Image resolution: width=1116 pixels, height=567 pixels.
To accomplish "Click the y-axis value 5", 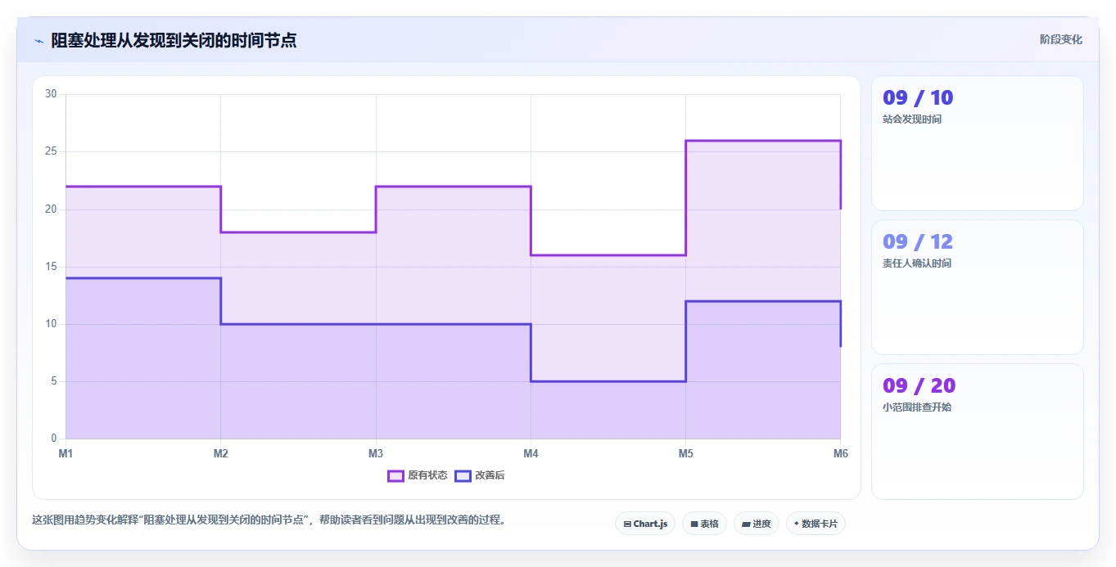I will click(53, 381).
